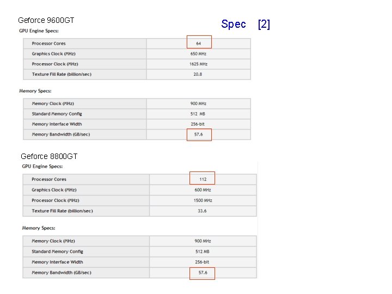Select the 9600GT Processor Cores row label
The height and width of the screenshot is (294, 392).
(x=48, y=44)
